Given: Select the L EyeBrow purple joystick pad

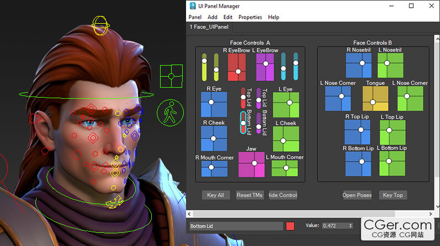Looking at the screenshot, I should pos(266,67).
